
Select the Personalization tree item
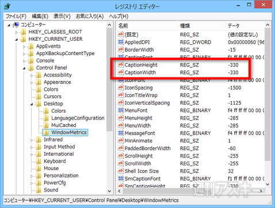click(x=61, y=175)
